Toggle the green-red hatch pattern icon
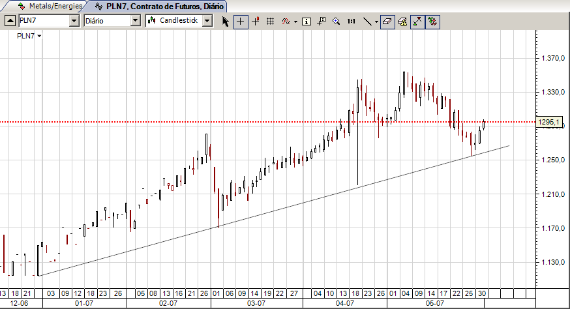 click(x=432, y=22)
